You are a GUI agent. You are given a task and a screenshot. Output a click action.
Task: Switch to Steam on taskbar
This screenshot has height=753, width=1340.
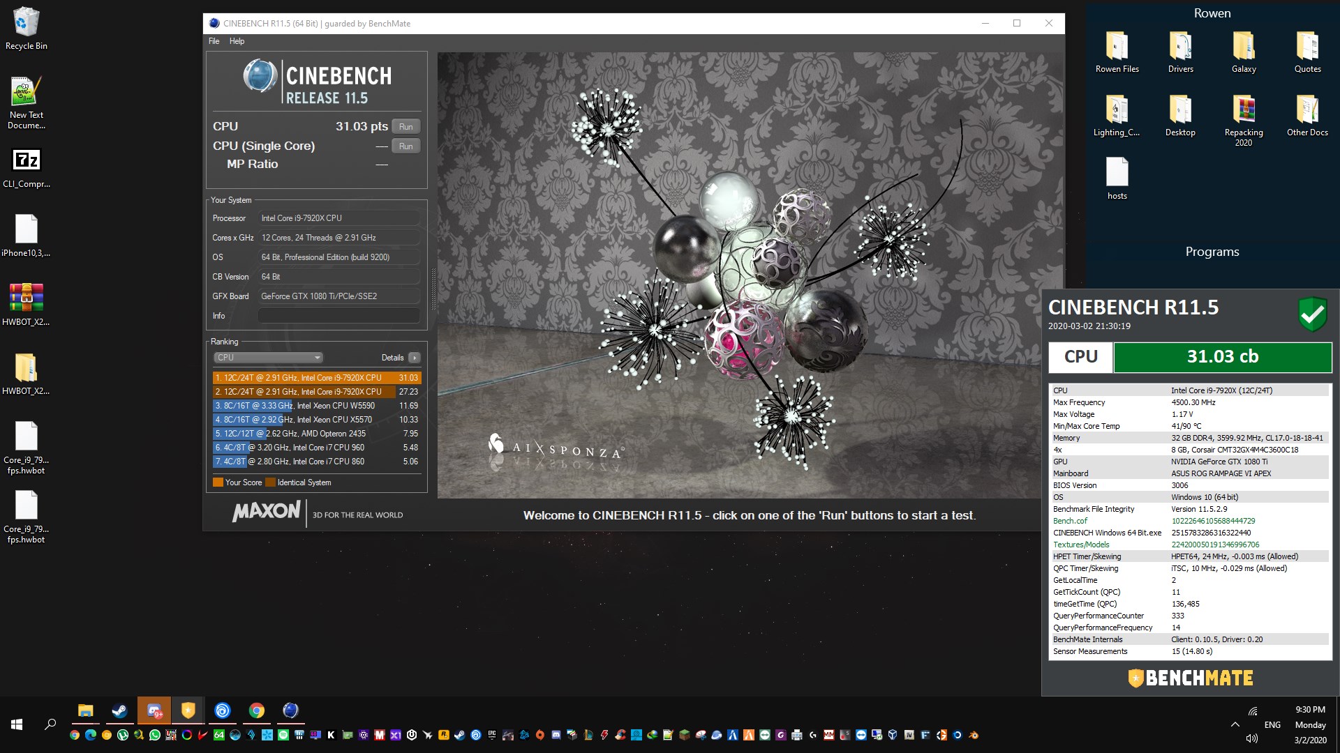(x=119, y=710)
